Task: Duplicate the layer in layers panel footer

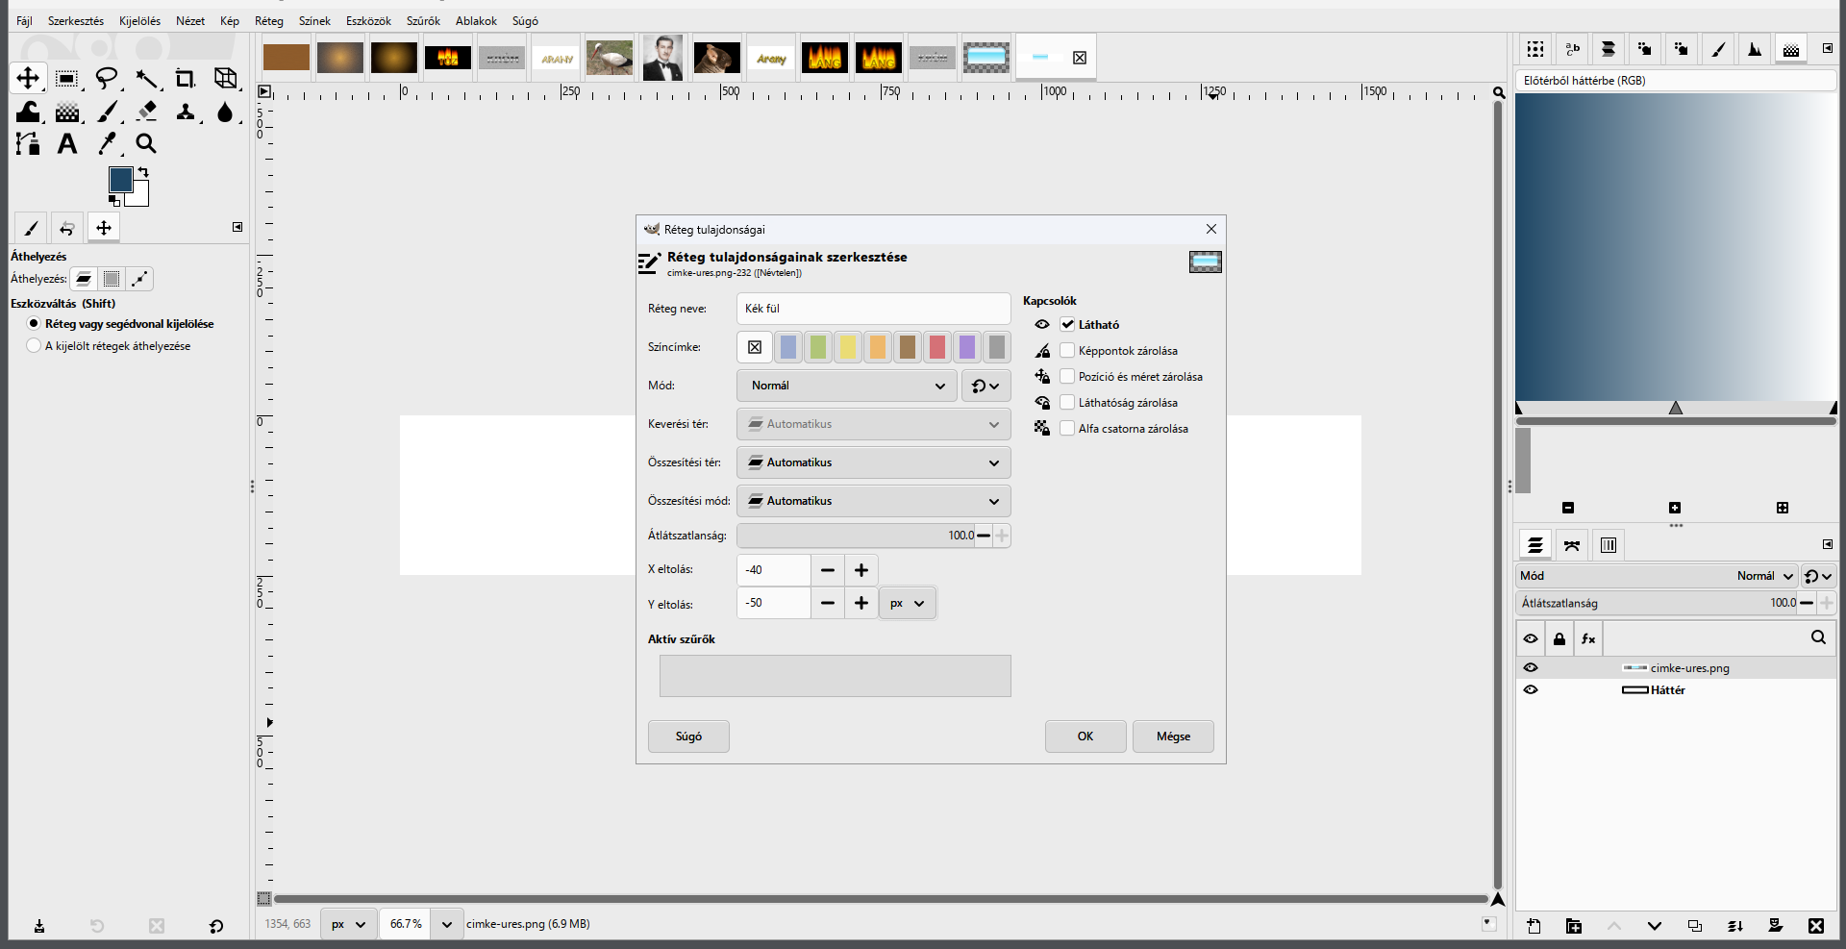Action: point(1694,926)
